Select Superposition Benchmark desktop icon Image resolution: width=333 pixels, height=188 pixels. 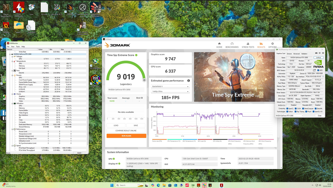95,9
